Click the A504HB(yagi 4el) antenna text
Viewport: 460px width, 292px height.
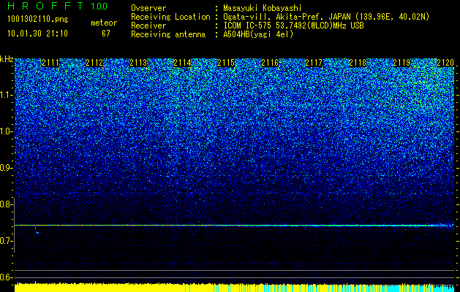coord(258,34)
